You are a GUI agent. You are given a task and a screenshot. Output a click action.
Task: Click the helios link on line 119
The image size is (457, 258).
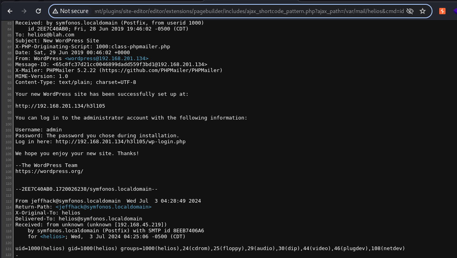coord(53,236)
